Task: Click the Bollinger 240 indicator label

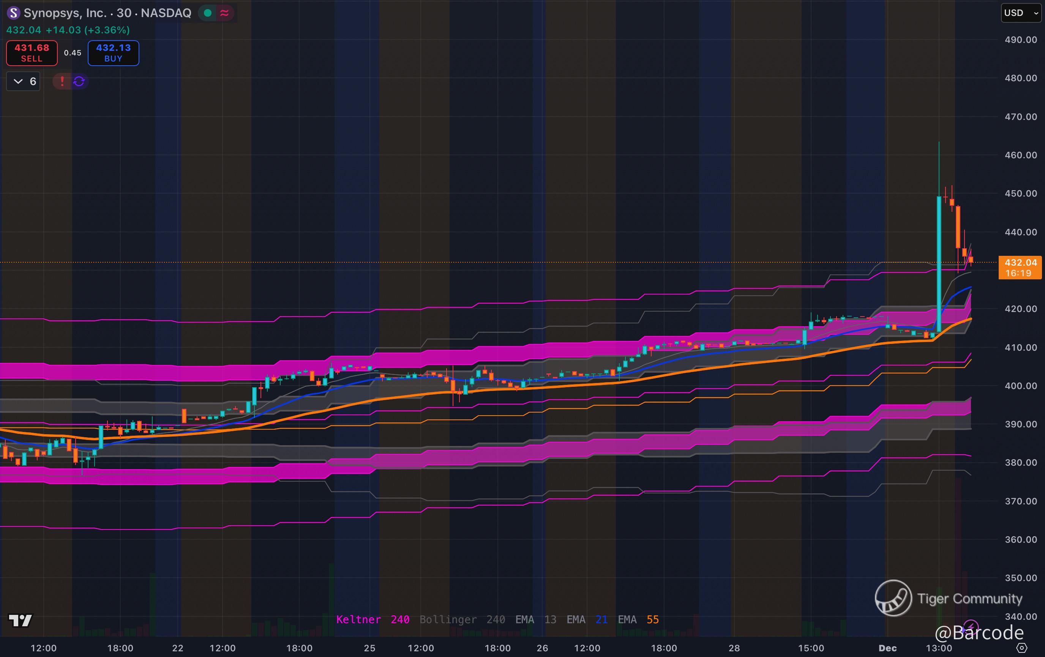Action: point(462,619)
